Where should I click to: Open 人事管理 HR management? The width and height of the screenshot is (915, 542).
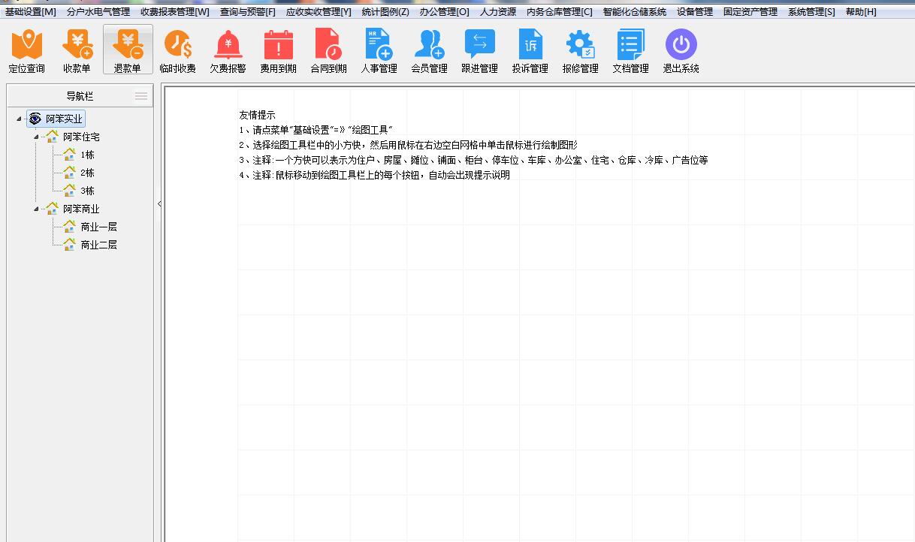pos(379,50)
